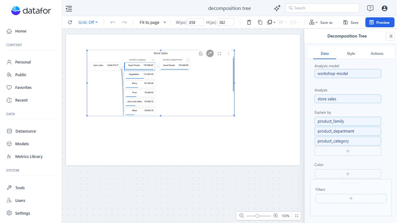Delete selected widget with trash icon
397x223 pixels.
[x=249, y=22]
